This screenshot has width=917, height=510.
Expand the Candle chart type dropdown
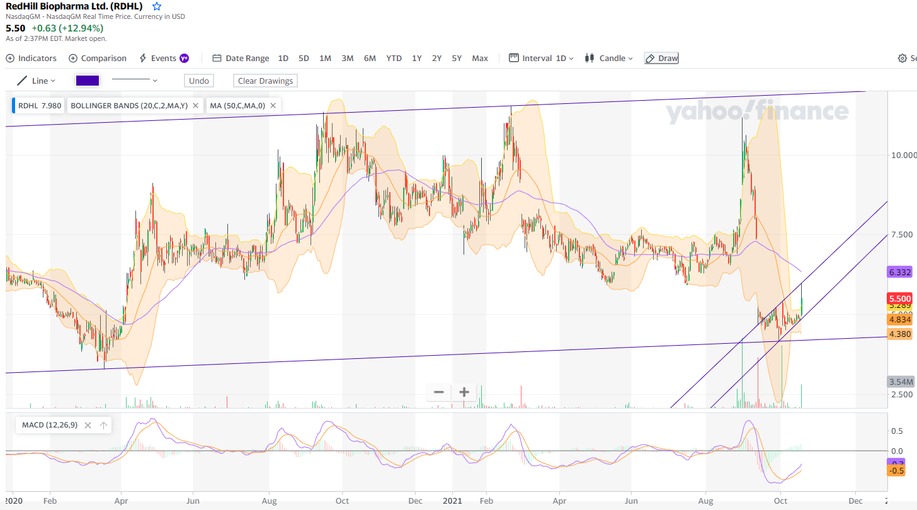coord(608,58)
